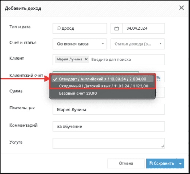Remove Мария Лучина tag with the X
Image resolution: width=190 pixels, height=174 pixels.
[86, 59]
